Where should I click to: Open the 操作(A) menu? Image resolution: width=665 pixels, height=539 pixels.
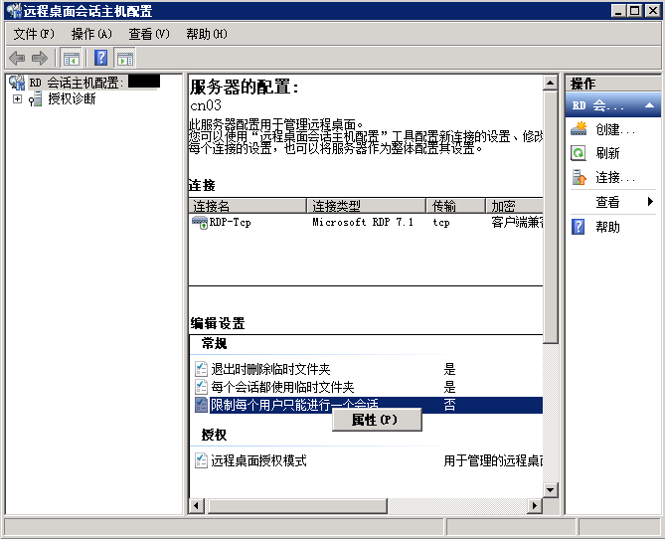point(91,34)
